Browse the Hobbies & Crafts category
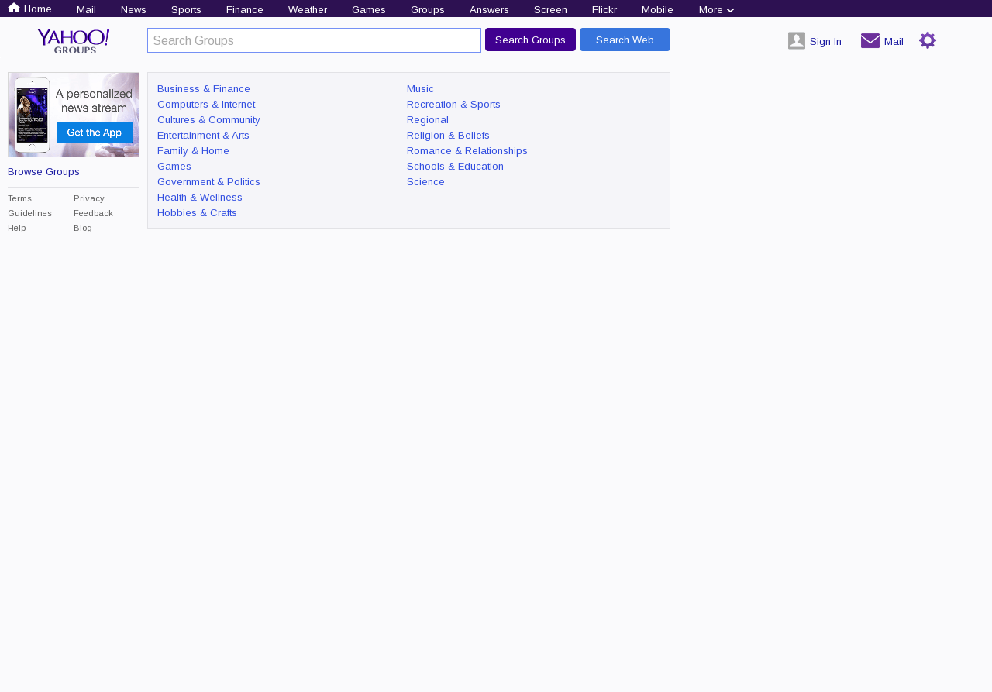 [197, 213]
